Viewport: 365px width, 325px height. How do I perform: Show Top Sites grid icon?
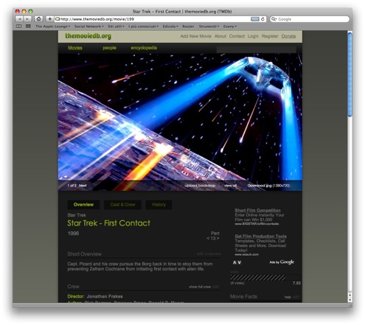[28, 27]
